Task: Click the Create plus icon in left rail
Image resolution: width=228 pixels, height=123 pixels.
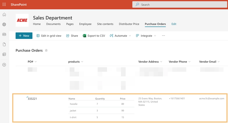Action: coord(4,65)
